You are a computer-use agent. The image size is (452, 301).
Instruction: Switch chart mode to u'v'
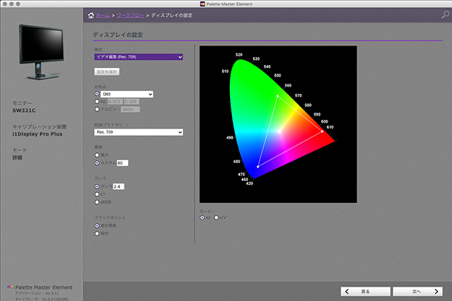[x=216, y=217]
